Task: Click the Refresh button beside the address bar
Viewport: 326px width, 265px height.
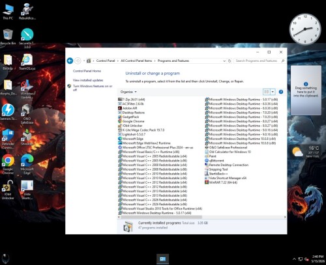Action: coord(230,61)
